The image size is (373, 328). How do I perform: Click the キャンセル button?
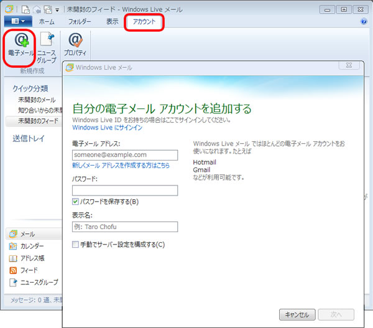297,315
